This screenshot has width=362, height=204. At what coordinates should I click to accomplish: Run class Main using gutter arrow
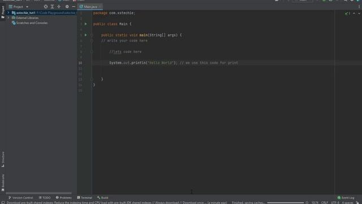click(x=85, y=24)
